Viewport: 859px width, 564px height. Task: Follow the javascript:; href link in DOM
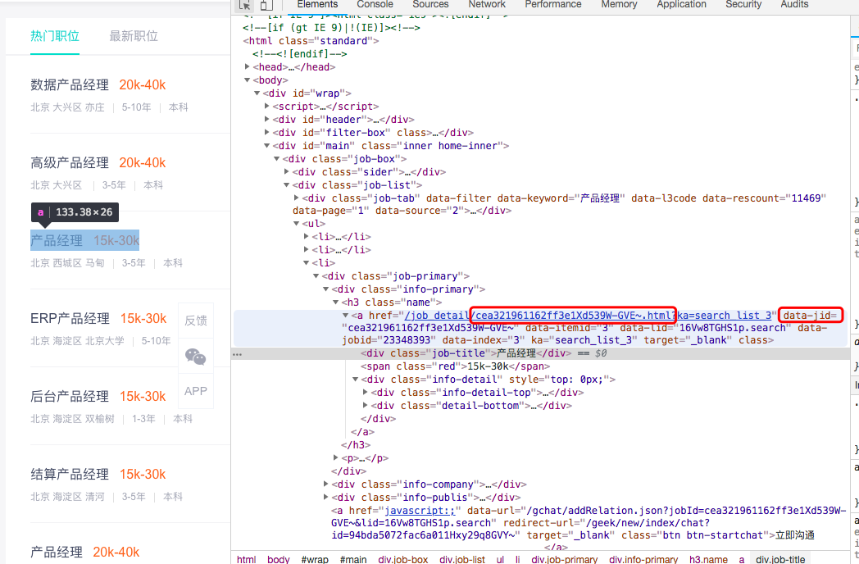pyautogui.click(x=420, y=511)
